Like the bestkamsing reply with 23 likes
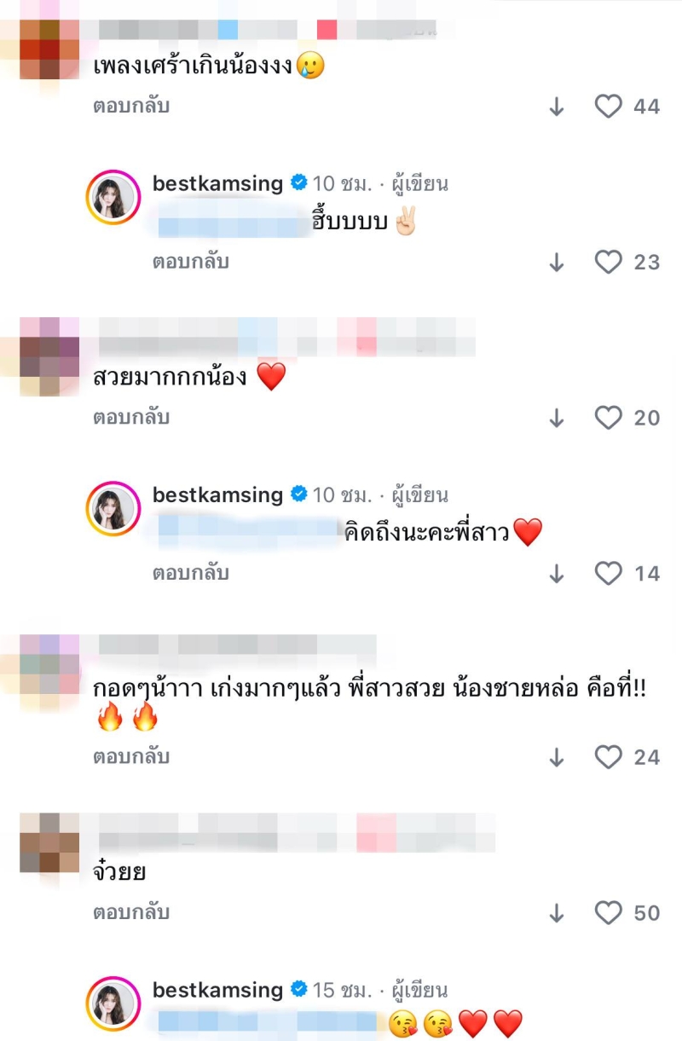682x1041 pixels. (x=608, y=262)
